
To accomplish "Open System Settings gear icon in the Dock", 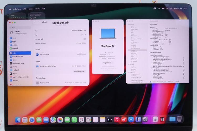I will [145, 119].
